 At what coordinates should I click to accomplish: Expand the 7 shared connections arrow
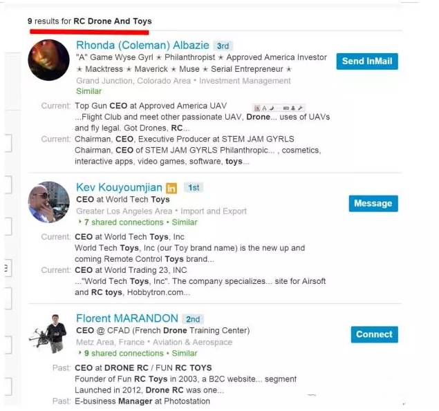[80, 222]
